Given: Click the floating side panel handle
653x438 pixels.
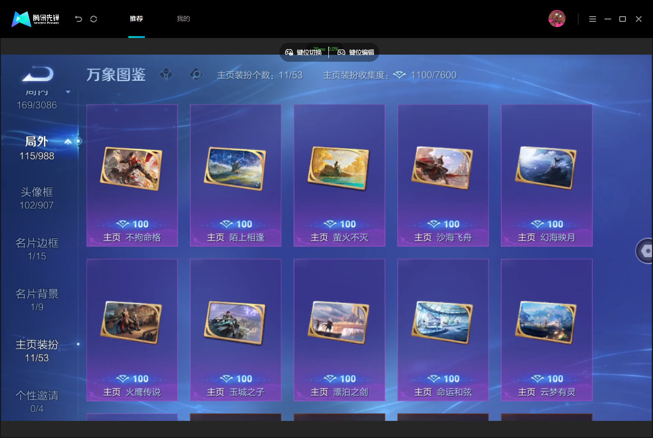Looking at the screenshot, I should click(644, 251).
